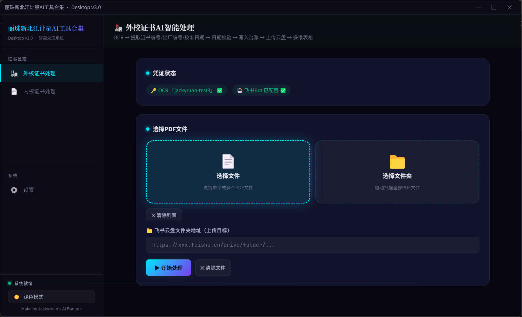Image resolution: width=522 pixels, height=317 pixels.
Task: Click the 飞书云盘文件夹地址 input field
Action: coord(313,245)
